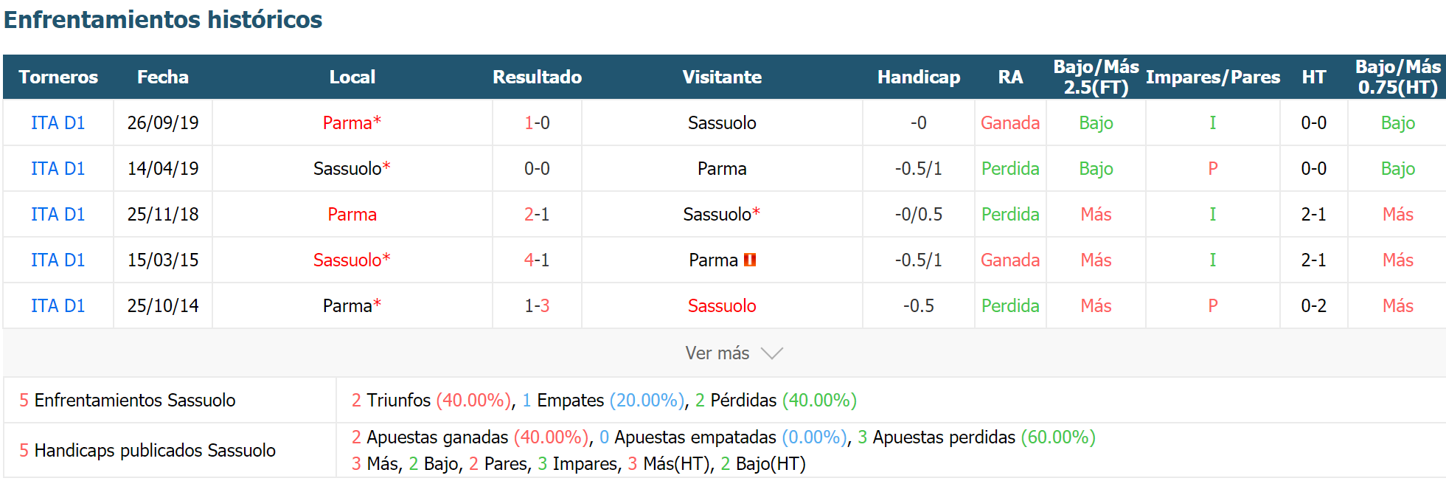Click the 5 Handicaps publicados Sassuolo label
The height and width of the screenshot is (481, 1446).
147,450
